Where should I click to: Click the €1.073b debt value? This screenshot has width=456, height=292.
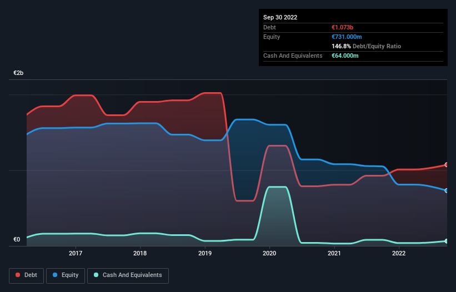(x=342, y=27)
